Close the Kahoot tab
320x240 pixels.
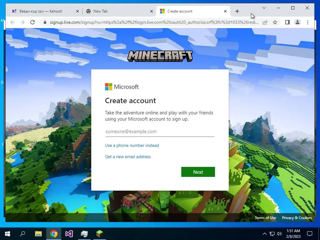point(77,11)
